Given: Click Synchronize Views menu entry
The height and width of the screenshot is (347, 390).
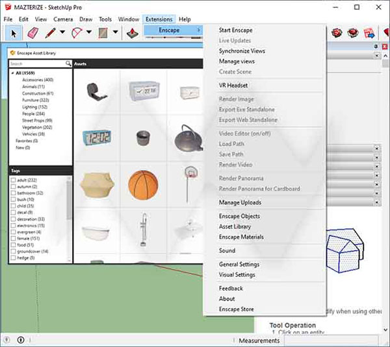Looking at the screenshot, I should (x=242, y=51).
